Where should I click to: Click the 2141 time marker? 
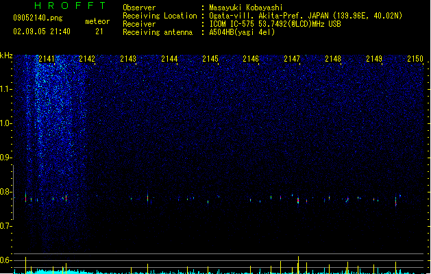(47, 59)
